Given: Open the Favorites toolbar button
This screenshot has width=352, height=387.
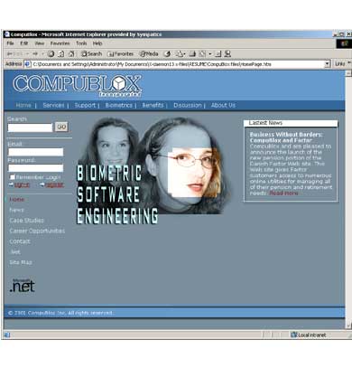Looking at the screenshot, I should (121, 54).
